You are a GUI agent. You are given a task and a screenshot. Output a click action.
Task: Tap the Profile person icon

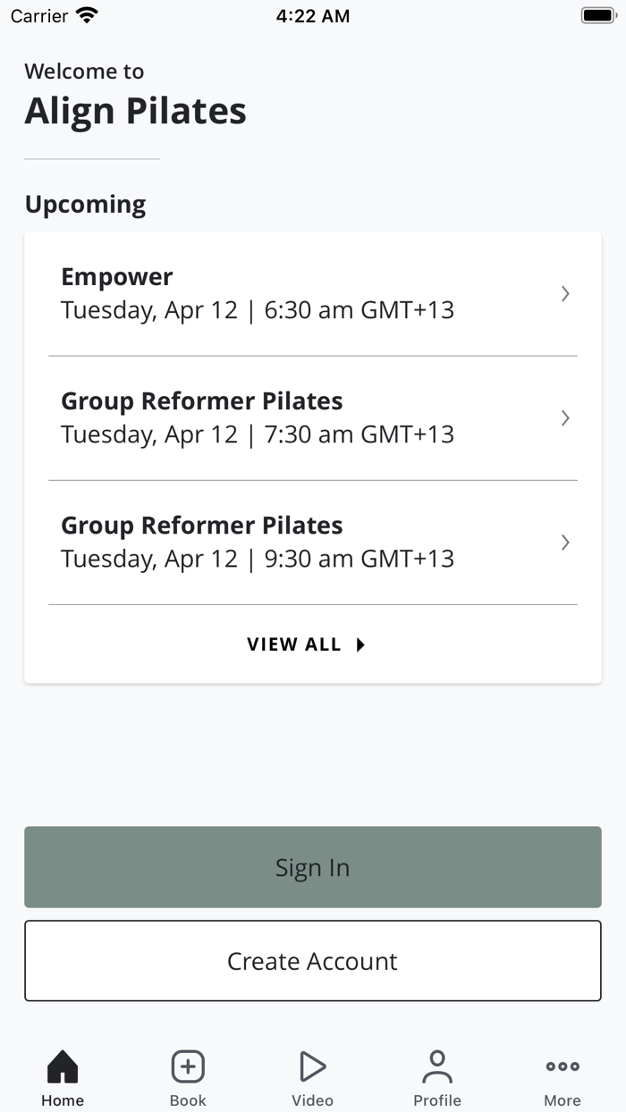pos(437,1066)
